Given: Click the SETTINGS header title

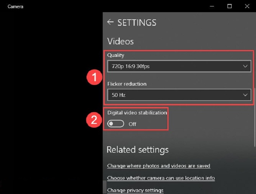Looking at the screenshot, I should (137, 23).
